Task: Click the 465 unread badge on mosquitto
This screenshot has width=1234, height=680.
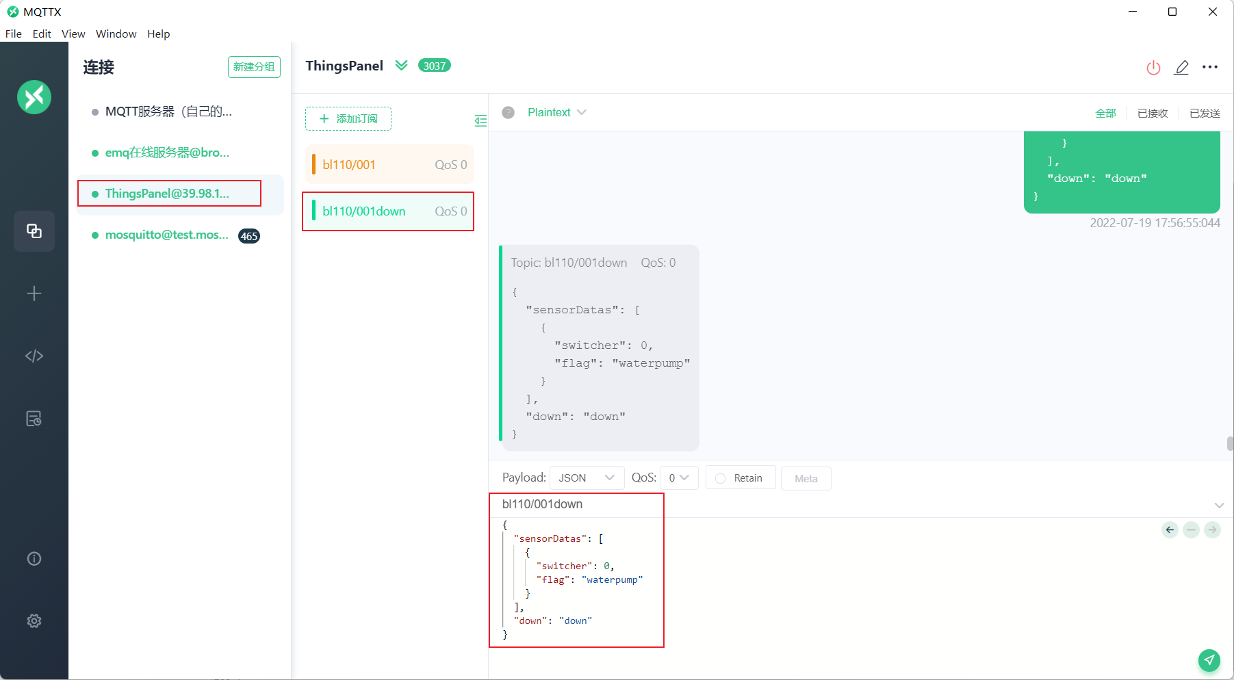Action: click(249, 236)
